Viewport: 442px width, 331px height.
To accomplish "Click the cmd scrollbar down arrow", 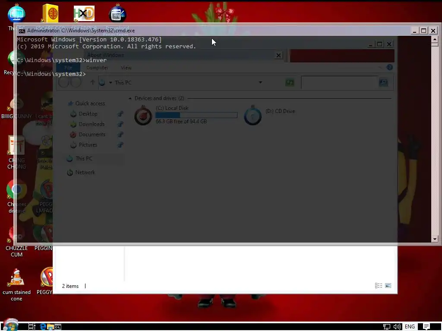I will click(435, 239).
